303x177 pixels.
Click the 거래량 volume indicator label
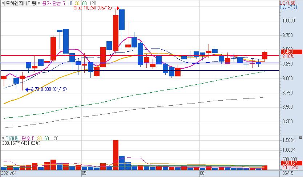click(x=12, y=138)
